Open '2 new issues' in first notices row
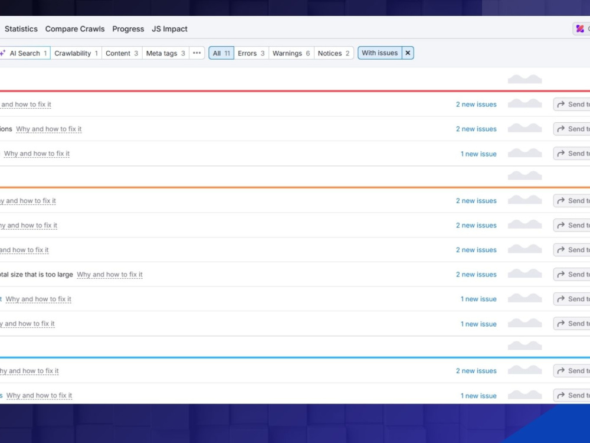 point(476,371)
